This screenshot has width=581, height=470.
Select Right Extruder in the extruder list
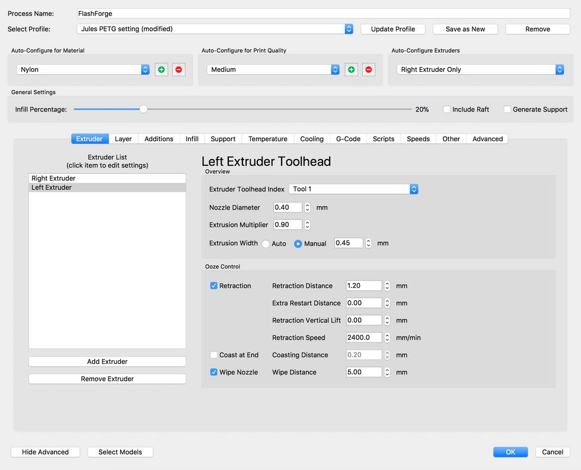[107, 178]
